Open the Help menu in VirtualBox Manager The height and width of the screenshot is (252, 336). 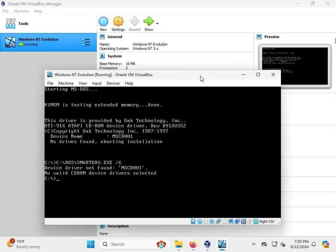(38, 11)
